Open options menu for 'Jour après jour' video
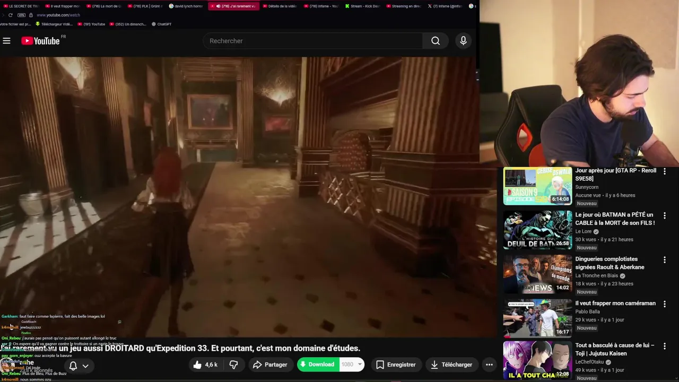Viewport: 679px width, 382px height. 665,172
